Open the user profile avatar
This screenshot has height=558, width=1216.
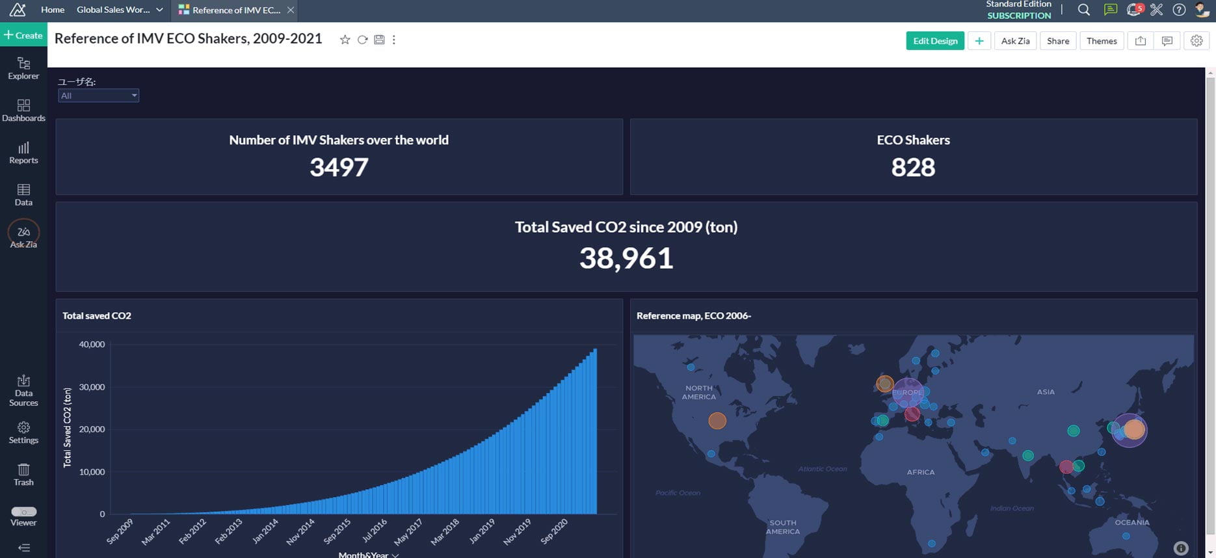click(1202, 10)
